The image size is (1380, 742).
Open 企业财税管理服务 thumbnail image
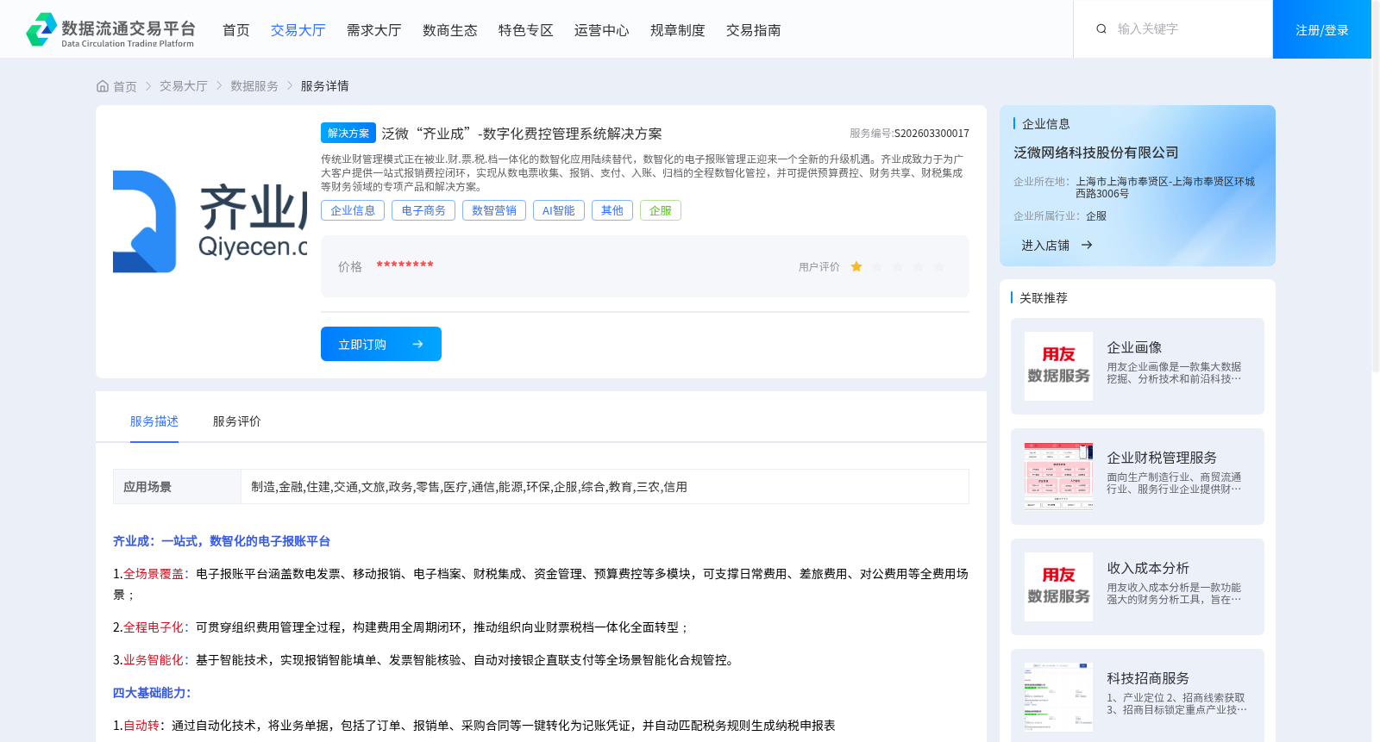coord(1058,477)
